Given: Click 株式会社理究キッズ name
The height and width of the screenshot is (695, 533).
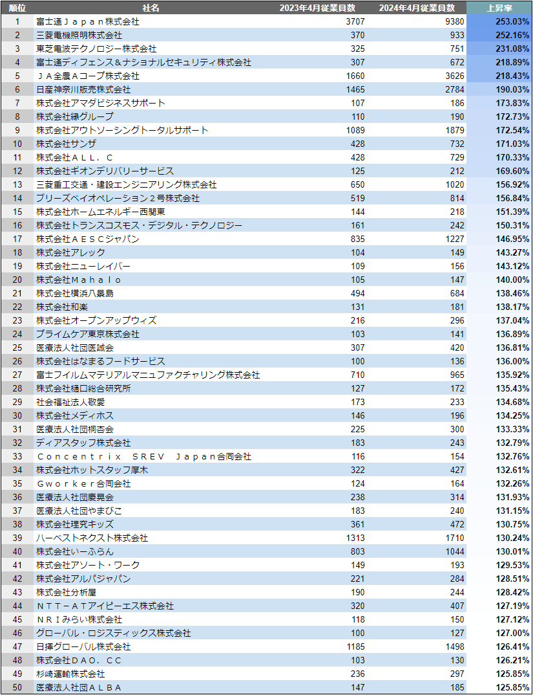Looking at the screenshot, I should coord(75,525).
